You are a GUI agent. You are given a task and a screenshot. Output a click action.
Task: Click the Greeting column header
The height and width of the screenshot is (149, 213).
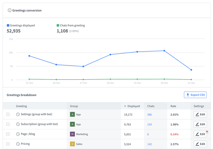(21, 106)
